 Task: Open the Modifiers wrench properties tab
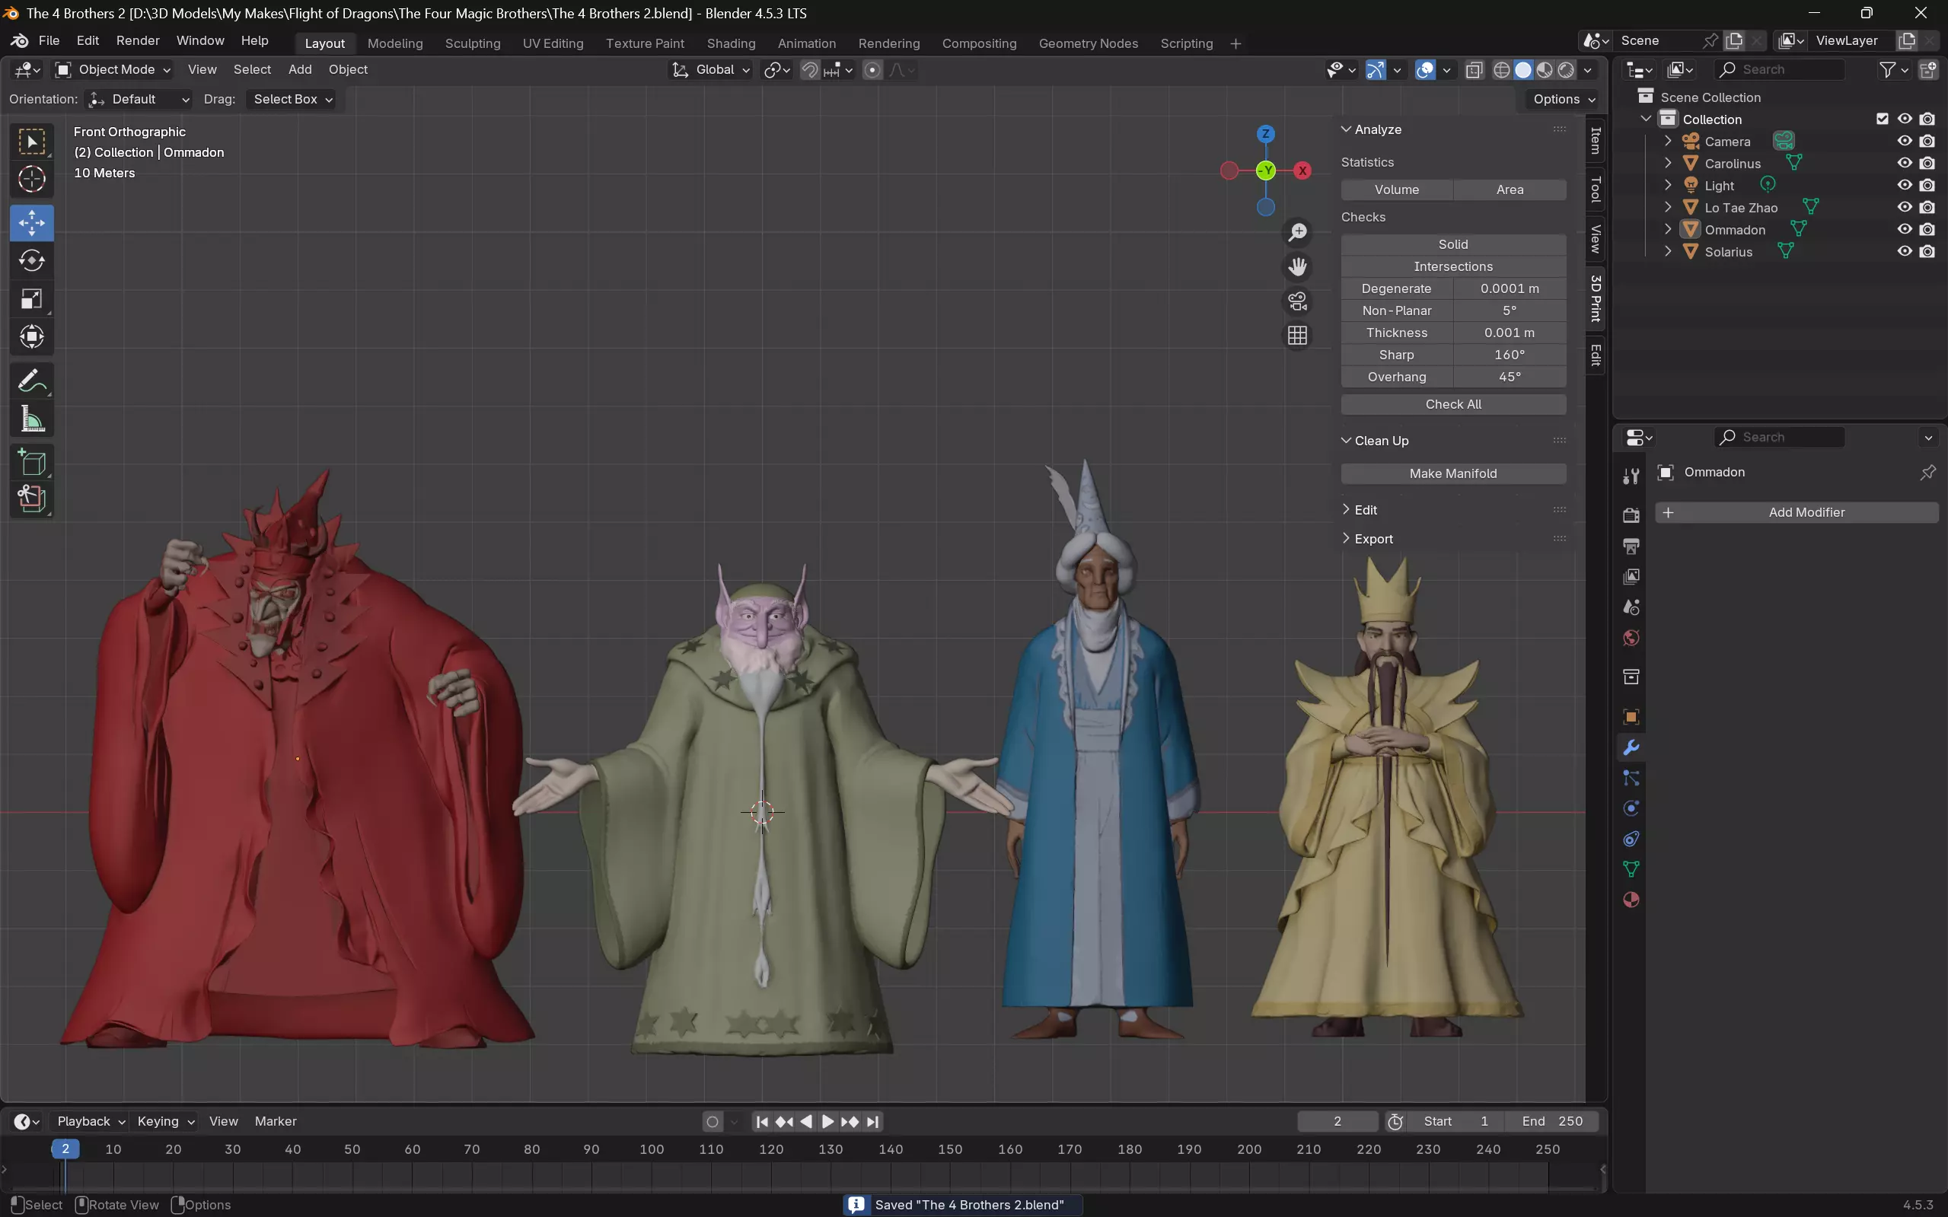coord(1631,747)
